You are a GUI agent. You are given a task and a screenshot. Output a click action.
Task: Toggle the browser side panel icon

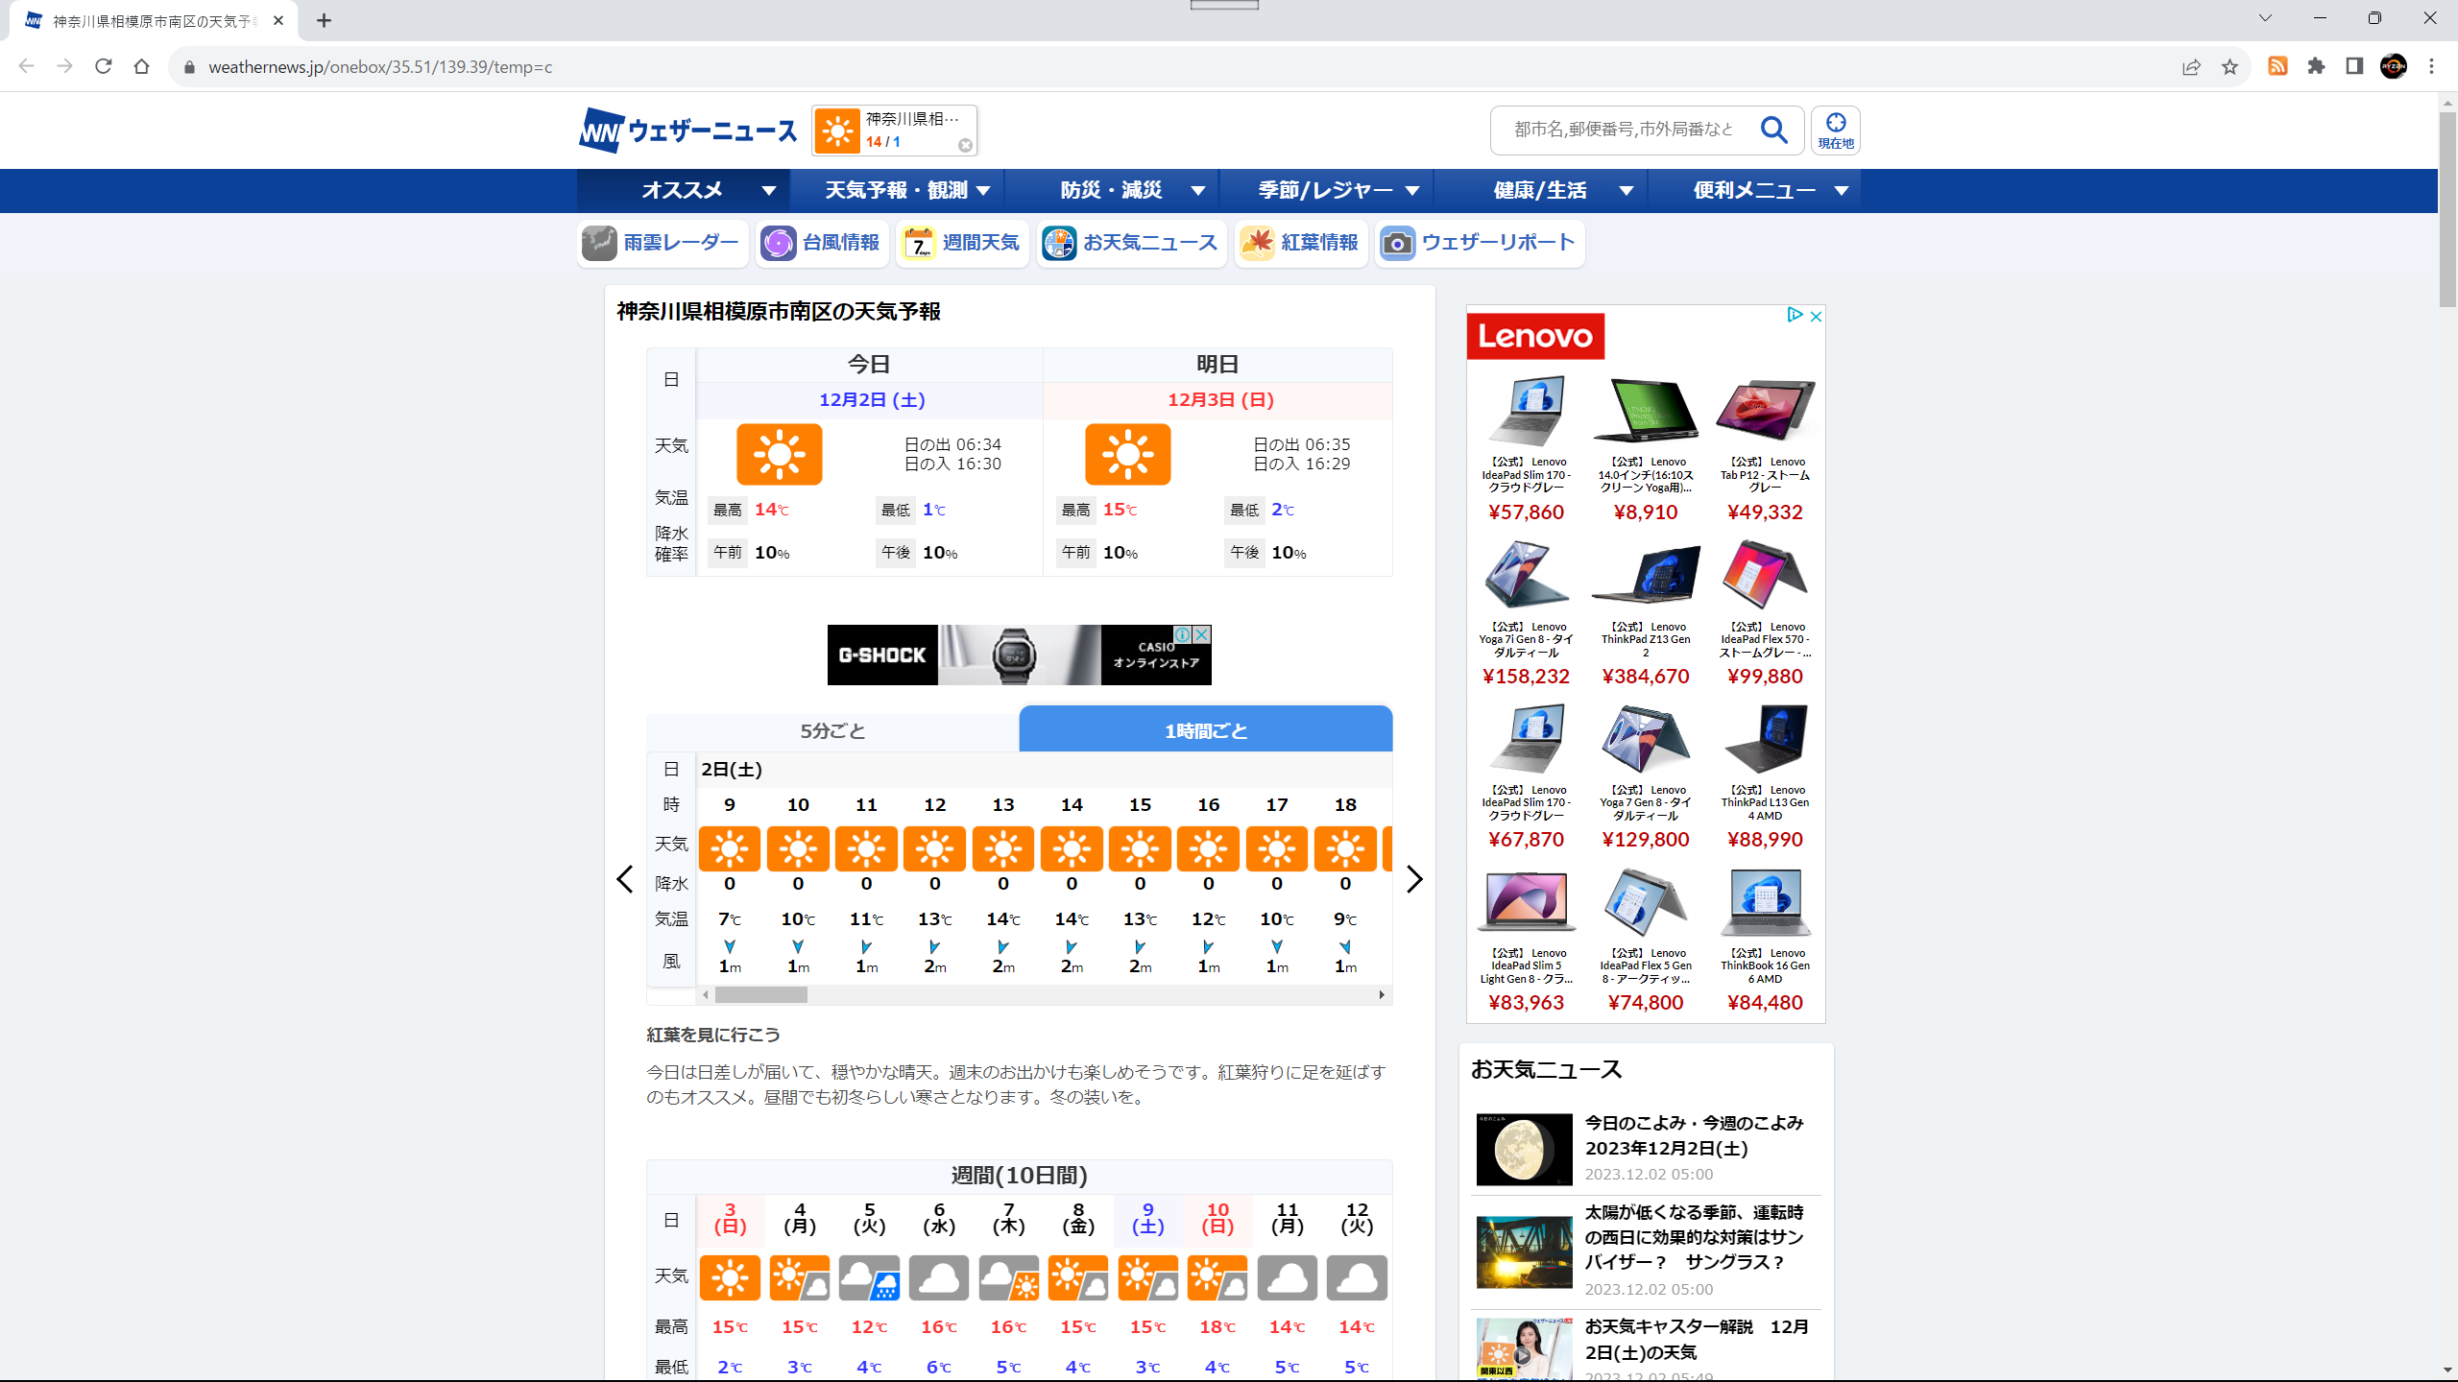point(2354,66)
